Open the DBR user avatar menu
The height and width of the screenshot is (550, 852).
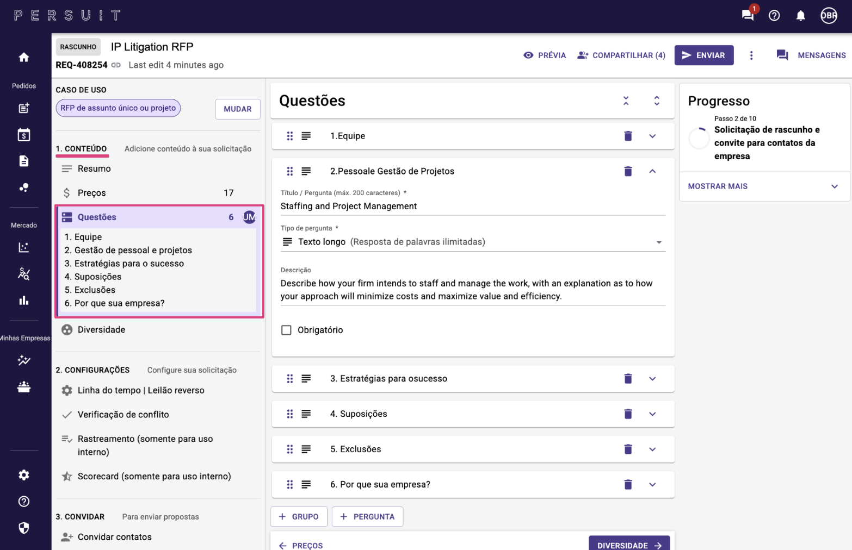[x=829, y=15]
